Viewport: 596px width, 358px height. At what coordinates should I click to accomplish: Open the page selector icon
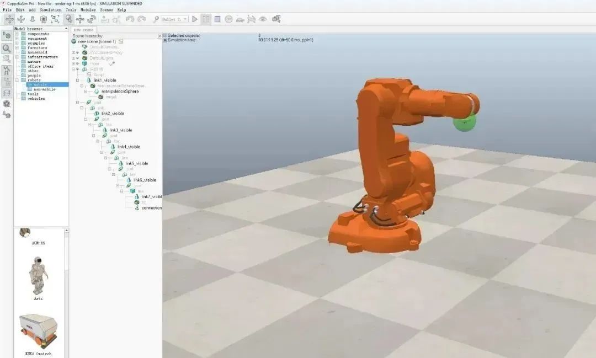(x=276, y=19)
